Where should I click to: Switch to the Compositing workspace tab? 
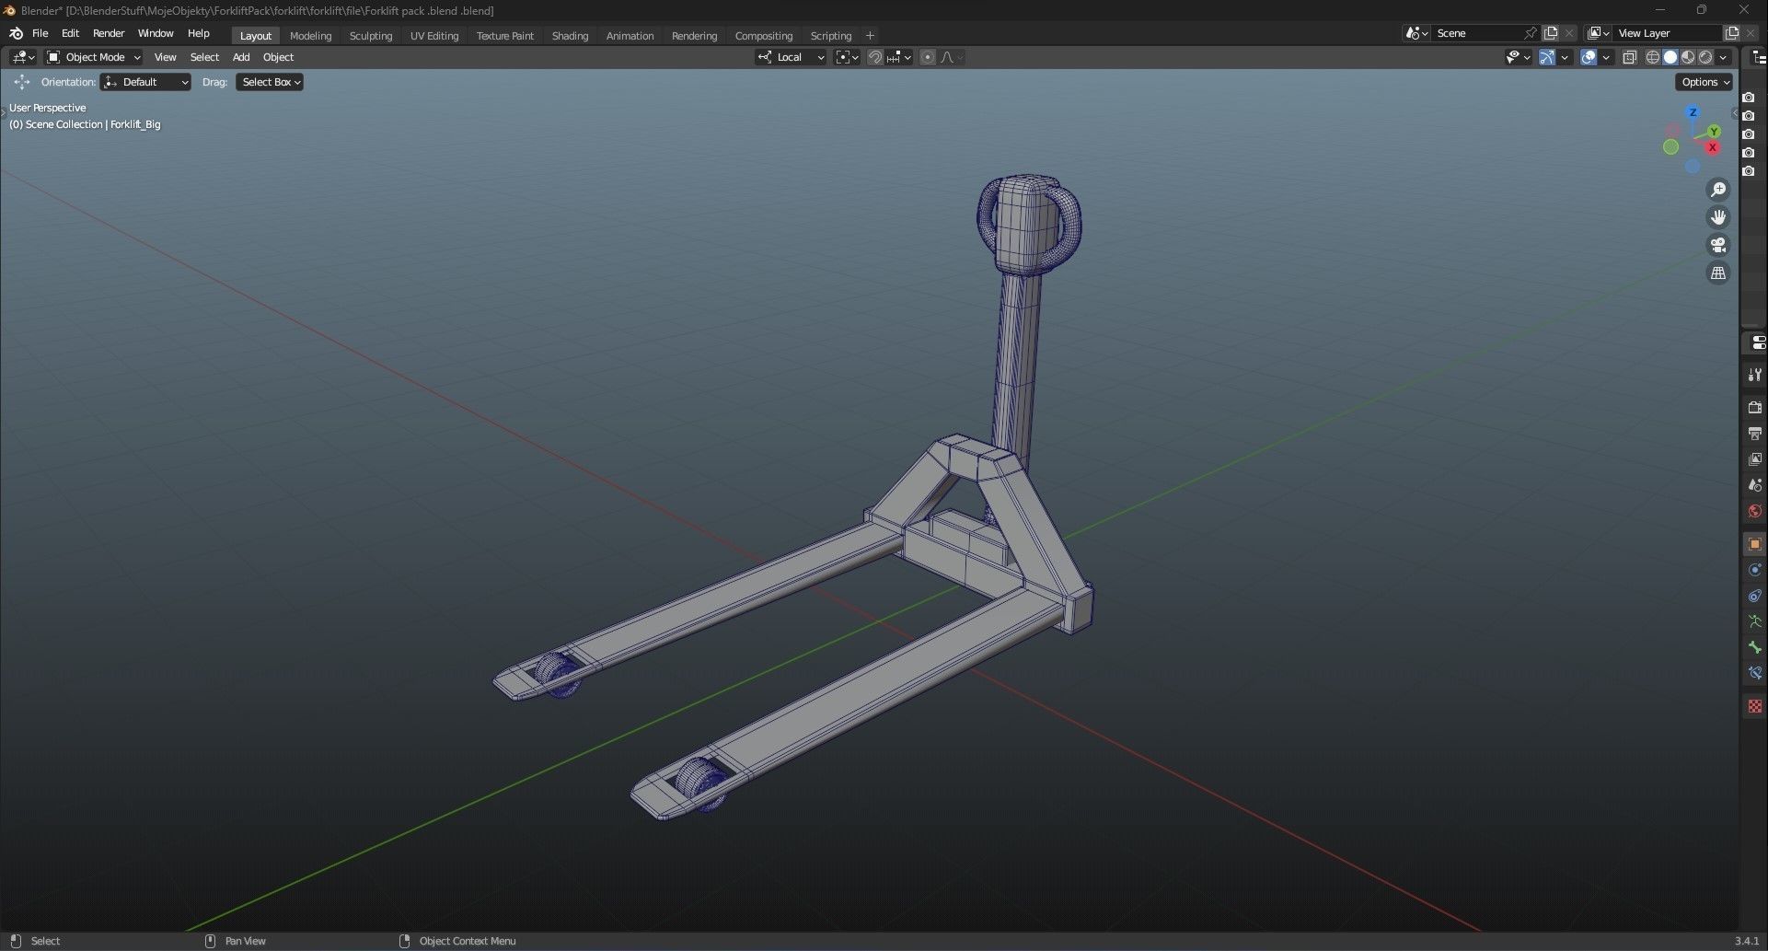(x=764, y=36)
